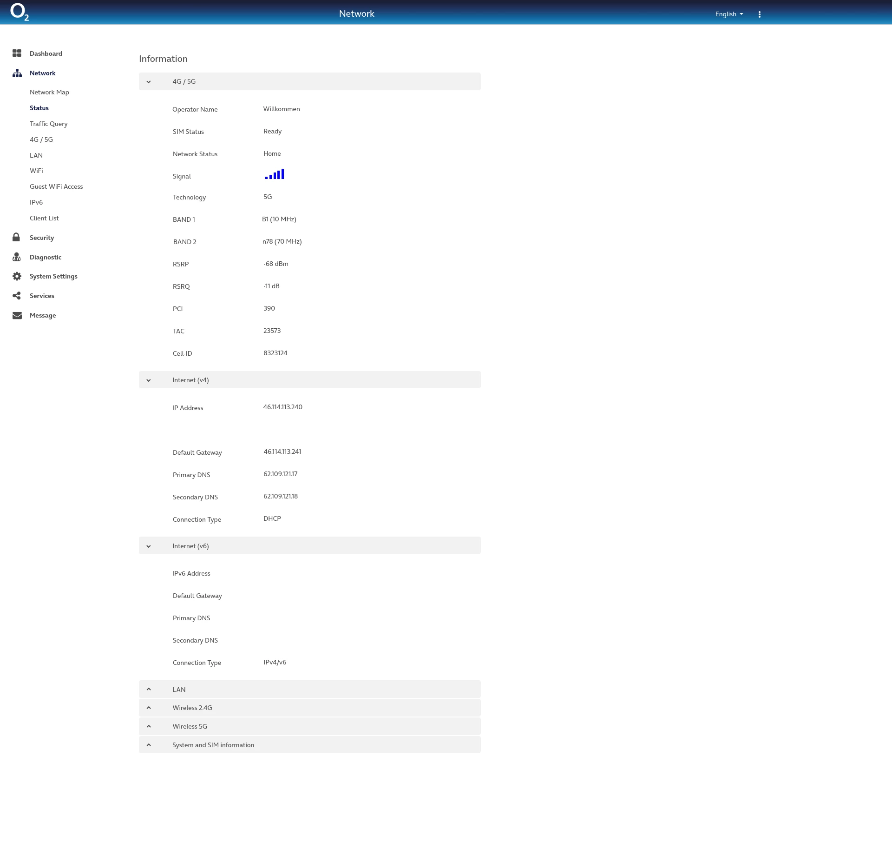892x843 pixels.
Task: Click the Security padlock icon
Action: (x=16, y=238)
